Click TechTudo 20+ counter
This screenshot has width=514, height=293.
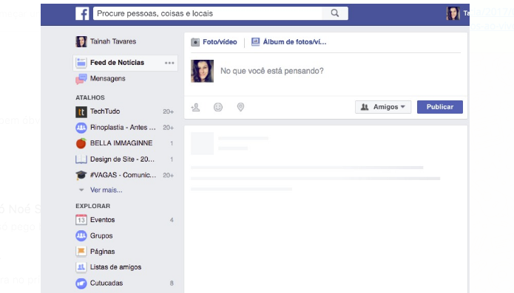168,112
